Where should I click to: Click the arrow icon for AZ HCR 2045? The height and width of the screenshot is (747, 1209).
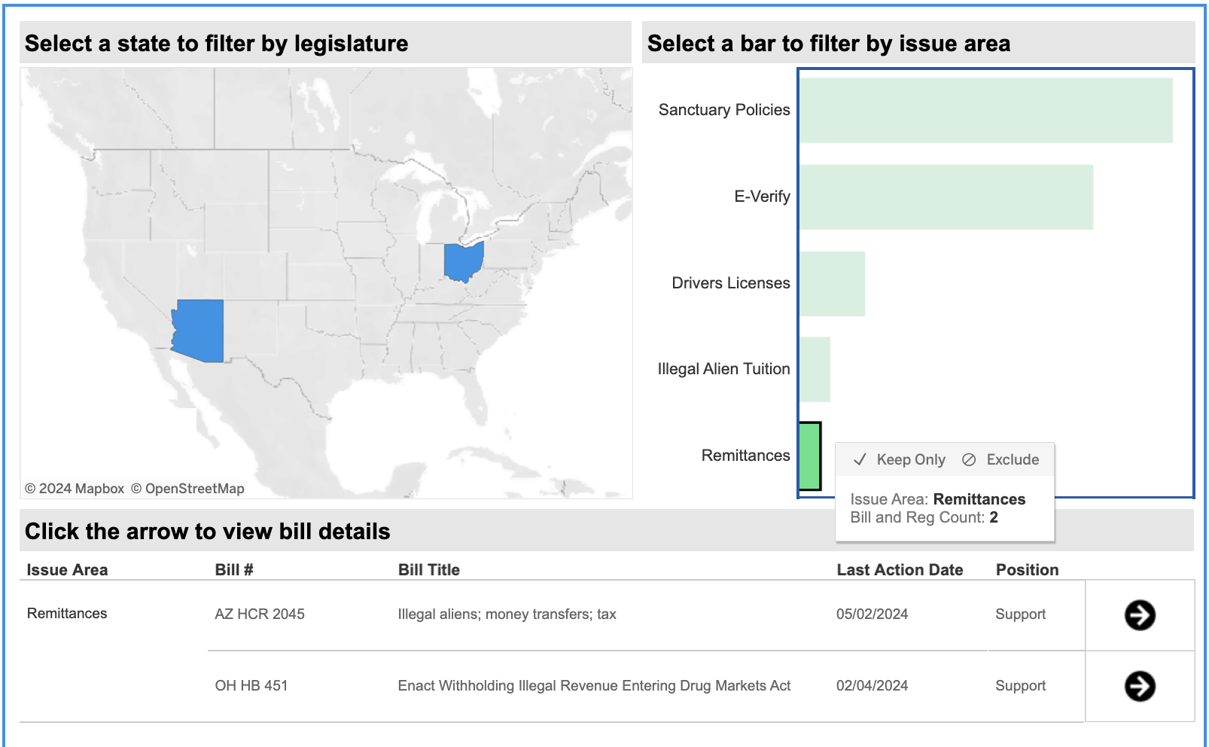[1140, 615]
